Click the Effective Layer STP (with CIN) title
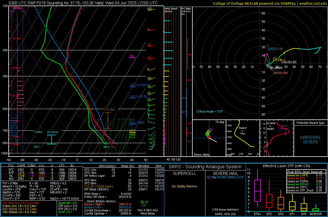The image size is (328, 217). point(286,166)
